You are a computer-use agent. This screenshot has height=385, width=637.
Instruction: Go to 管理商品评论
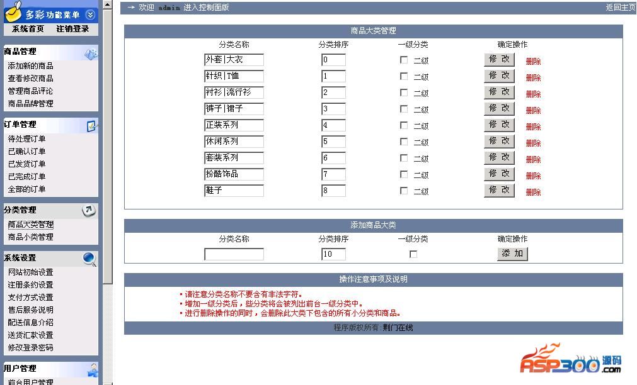point(30,91)
